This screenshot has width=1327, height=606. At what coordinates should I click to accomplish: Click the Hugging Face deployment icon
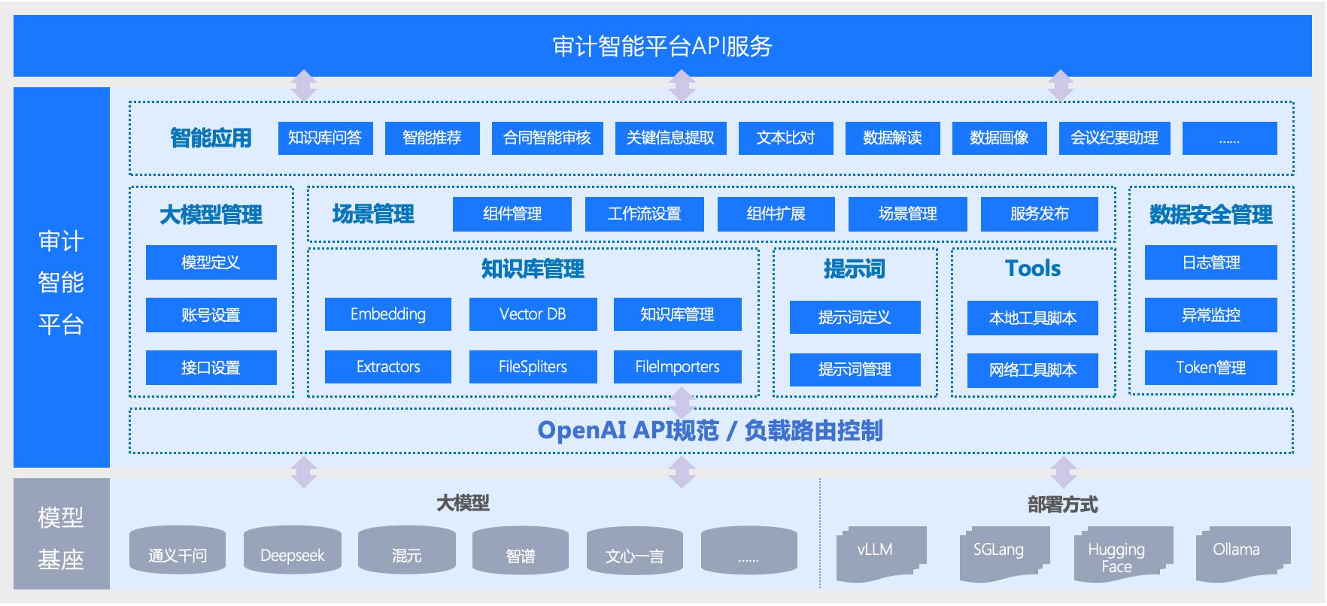[1122, 555]
